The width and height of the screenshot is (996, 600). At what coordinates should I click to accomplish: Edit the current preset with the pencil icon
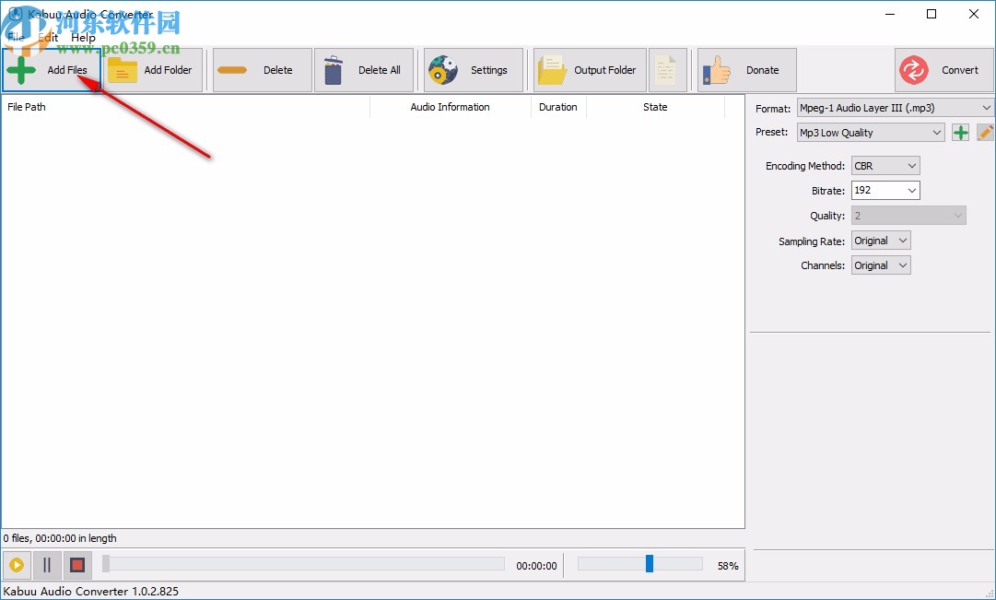pos(984,132)
